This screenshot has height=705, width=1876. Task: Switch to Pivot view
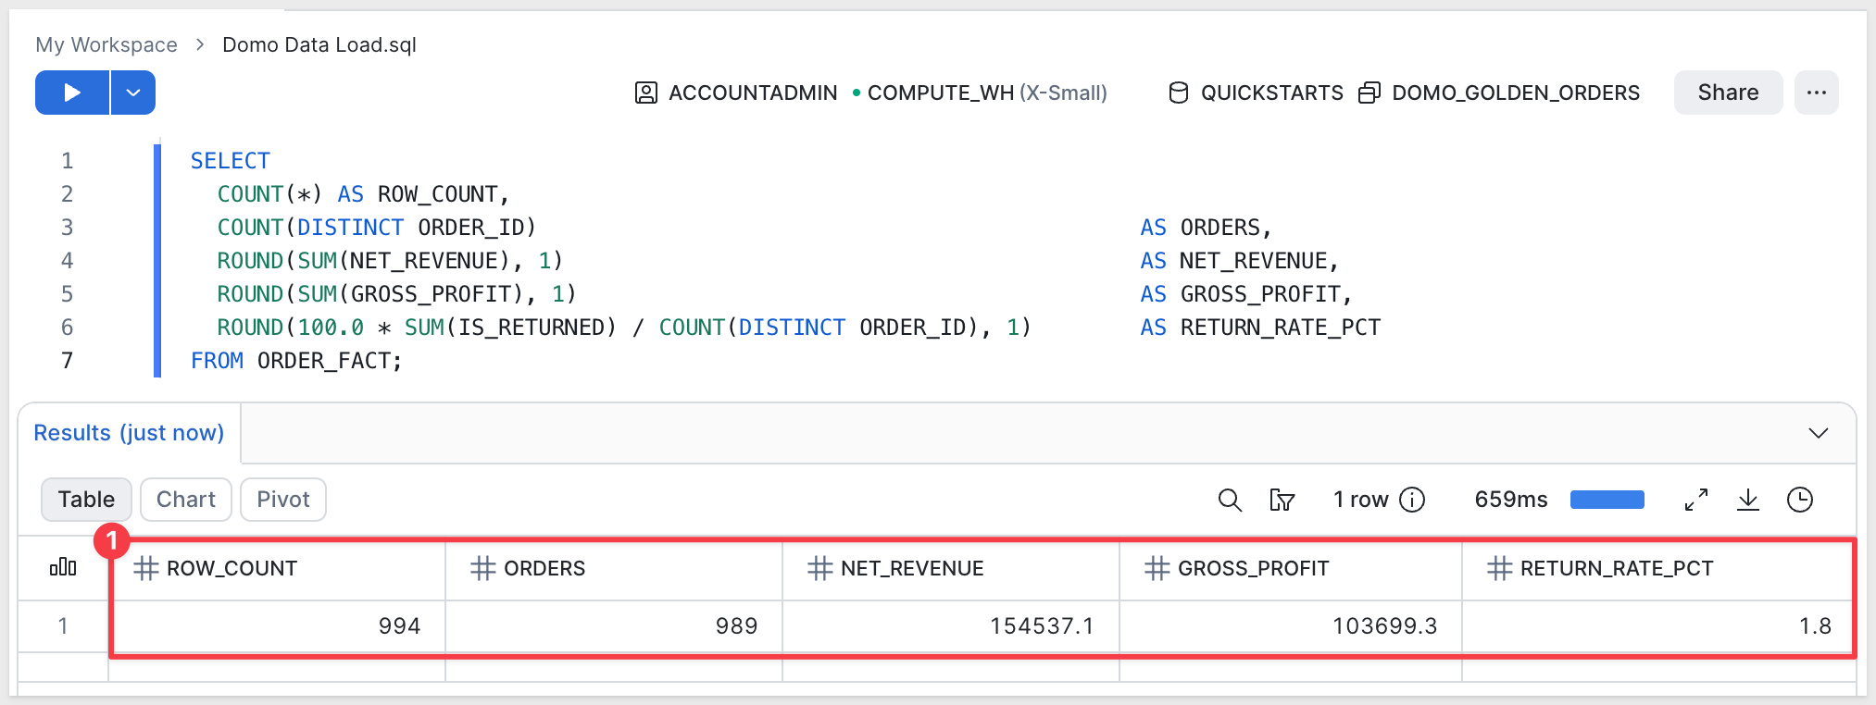pyautogui.click(x=283, y=500)
